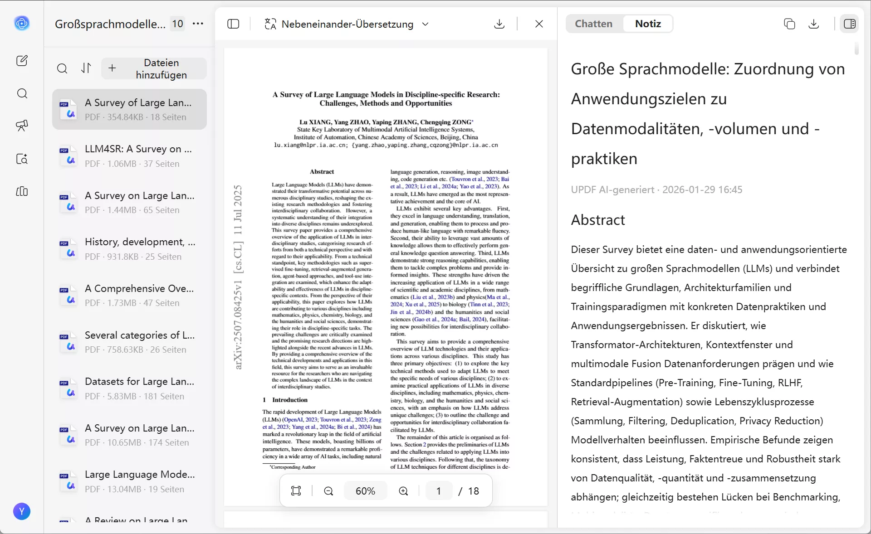Viewport: 871px width, 534px height.
Task: Open the three-dot menu for Großsprachmodelle
Action: (198, 24)
